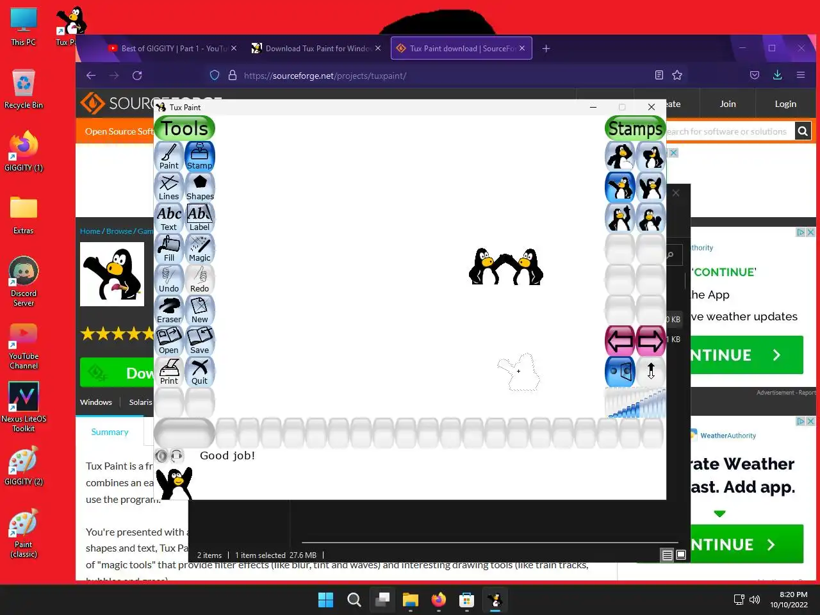Activate the Label tool
This screenshot has height=615, width=820.
point(200,218)
